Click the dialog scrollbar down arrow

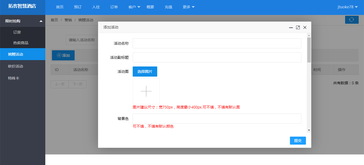309,130
